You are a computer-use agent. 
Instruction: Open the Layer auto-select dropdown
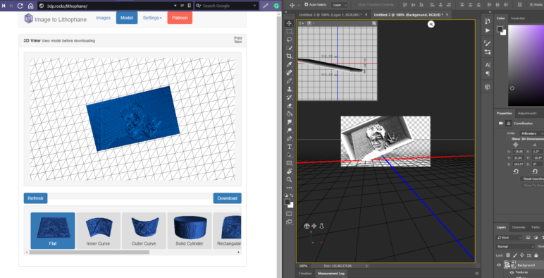point(340,5)
